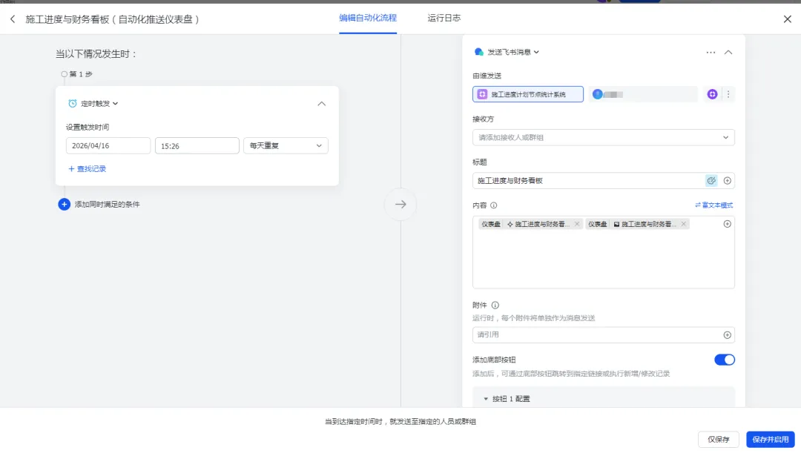This screenshot has width=801, height=459.
Task: Switch to 富文本模式
Action: click(x=713, y=205)
